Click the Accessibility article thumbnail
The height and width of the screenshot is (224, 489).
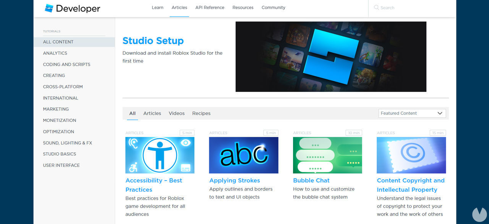[x=160, y=155]
